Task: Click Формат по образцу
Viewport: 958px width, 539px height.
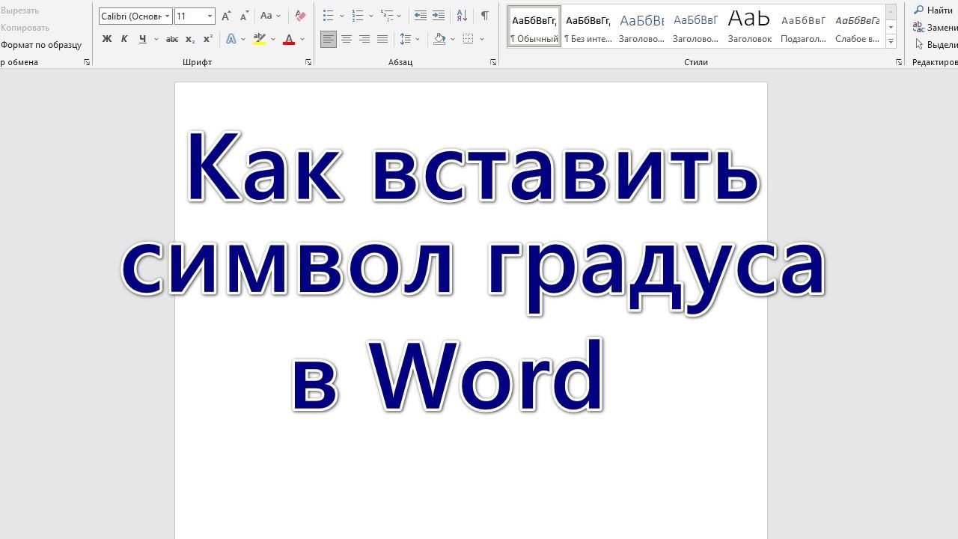Action: point(41,45)
